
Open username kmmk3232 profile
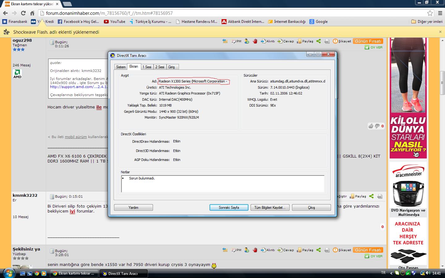pyautogui.click(x=25, y=195)
